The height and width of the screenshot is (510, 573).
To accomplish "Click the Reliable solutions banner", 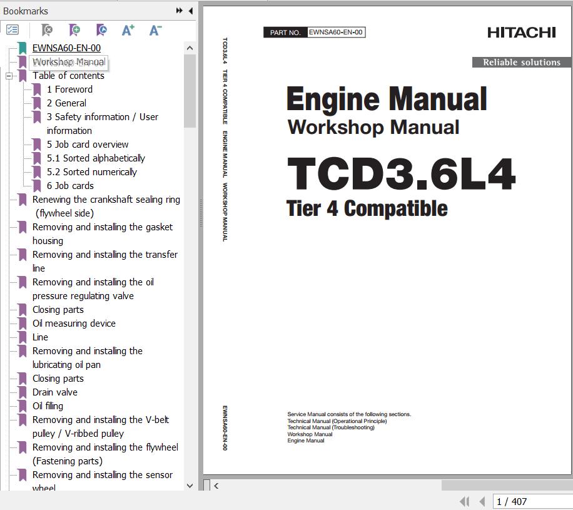I will coord(522,62).
